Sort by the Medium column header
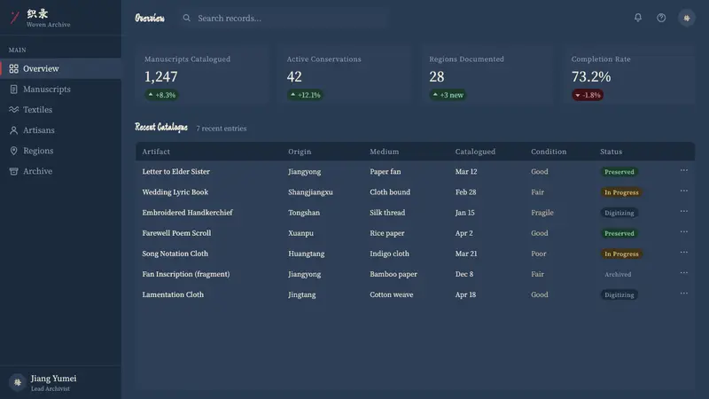Screen dimensions: 709x399 (385, 152)
